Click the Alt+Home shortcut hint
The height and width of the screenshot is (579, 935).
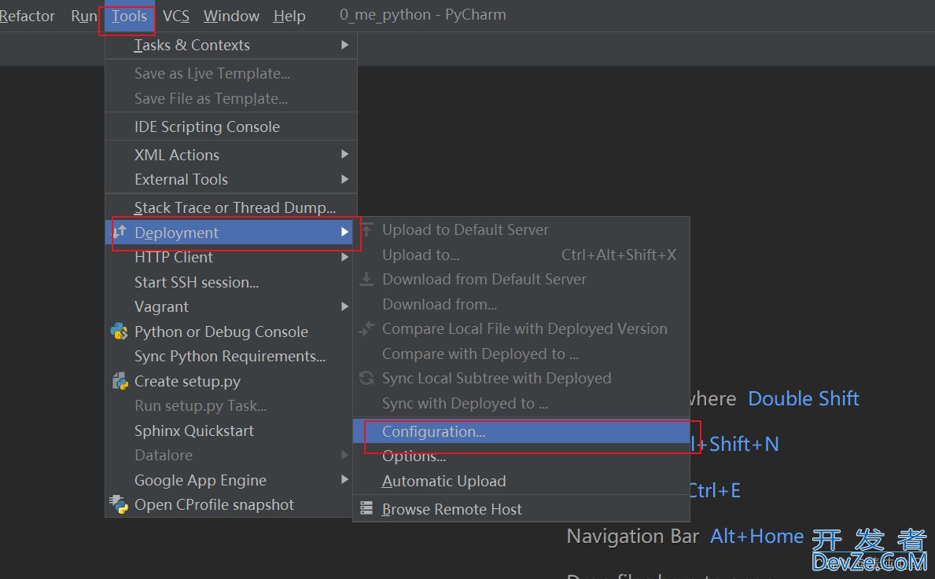coord(756,536)
